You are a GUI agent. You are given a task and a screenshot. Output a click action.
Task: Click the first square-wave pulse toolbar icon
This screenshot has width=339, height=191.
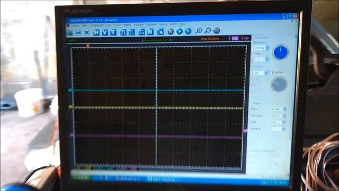tap(123, 32)
